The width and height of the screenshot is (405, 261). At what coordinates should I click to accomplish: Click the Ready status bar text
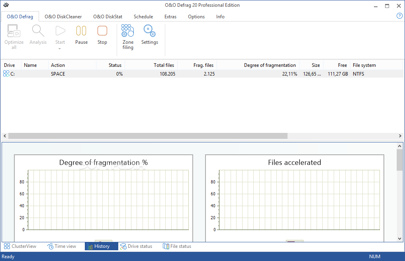pos(8,257)
